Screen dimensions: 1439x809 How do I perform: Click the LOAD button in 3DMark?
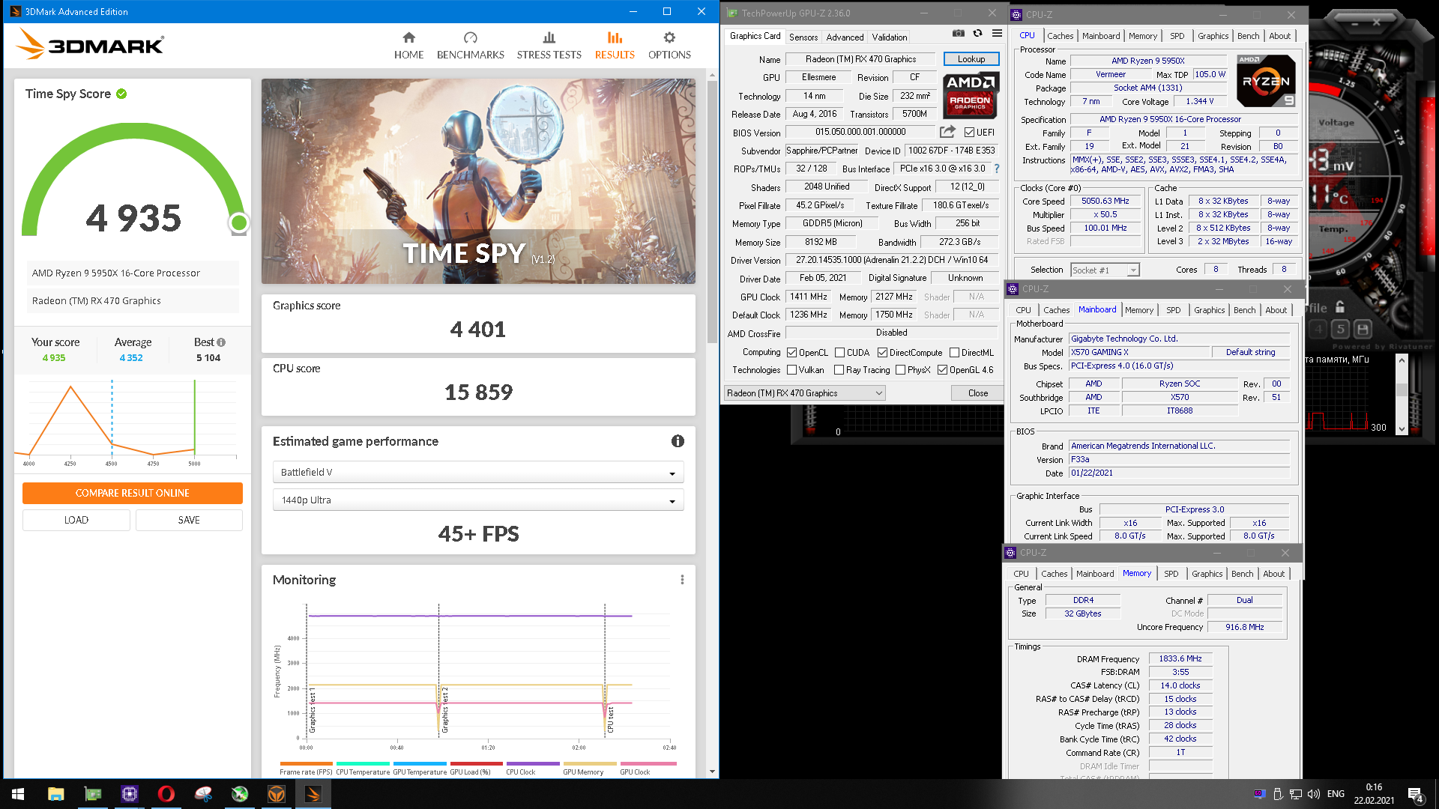click(x=76, y=520)
